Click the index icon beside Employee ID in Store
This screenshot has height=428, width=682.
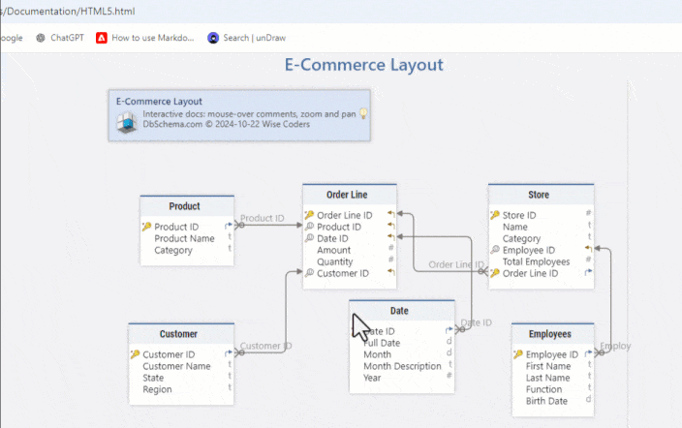[x=495, y=250]
